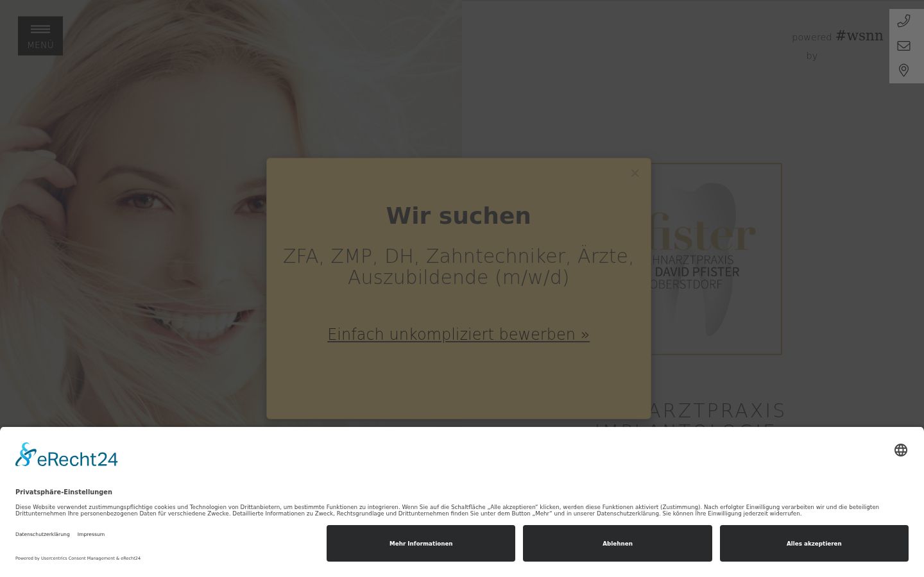This screenshot has height=577, width=924.
Task: Click the '#wsnn' powered-by logo
Action: pos(859,36)
